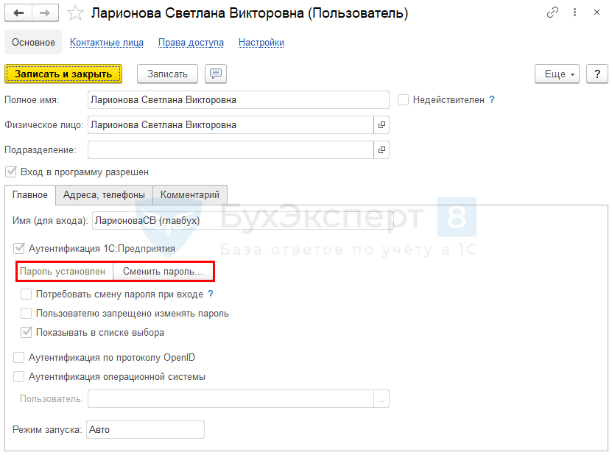
Task: Add form to favorites with star icon
Action: [74, 13]
